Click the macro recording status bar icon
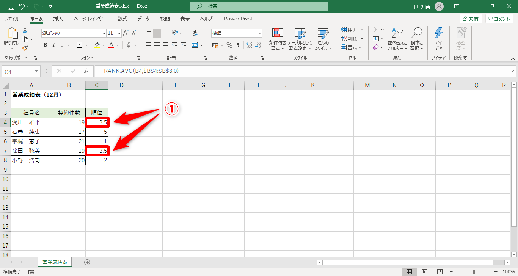 pyautogui.click(x=31, y=272)
